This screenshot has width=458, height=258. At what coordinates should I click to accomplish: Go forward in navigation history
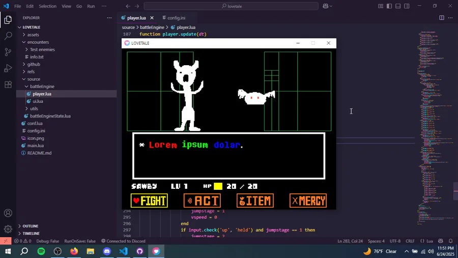coord(137,6)
